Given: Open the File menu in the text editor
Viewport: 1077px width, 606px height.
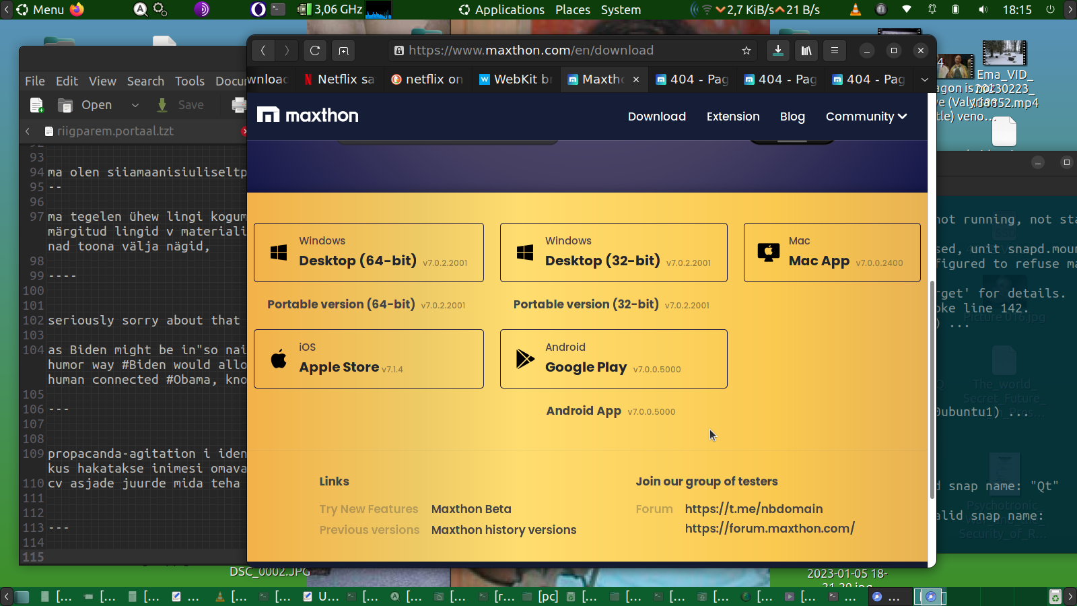Looking at the screenshot, I should click(35, 81).
